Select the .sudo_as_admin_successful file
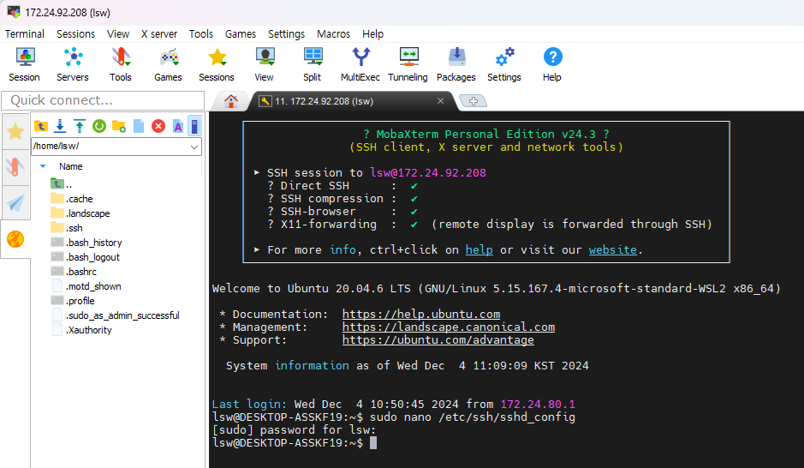This screenshot has height=468, width=804. (x=116, y=315)
